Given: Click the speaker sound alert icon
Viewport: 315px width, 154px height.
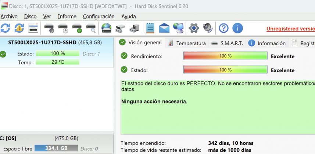Looking at the screenshot, I should click(208, 28).
